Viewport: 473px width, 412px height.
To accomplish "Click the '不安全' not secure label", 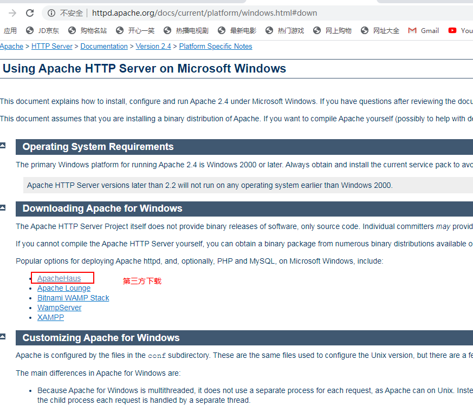I will [71, 13].
